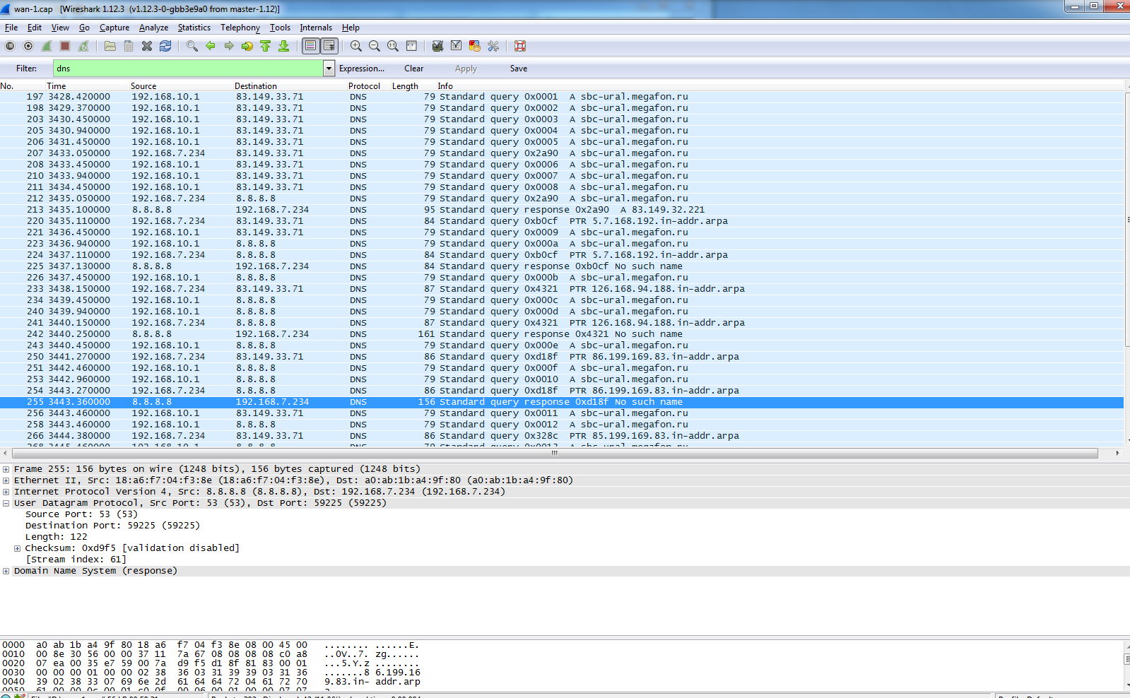
Task: Zoom out of packet text
Action: click(375, 46)
